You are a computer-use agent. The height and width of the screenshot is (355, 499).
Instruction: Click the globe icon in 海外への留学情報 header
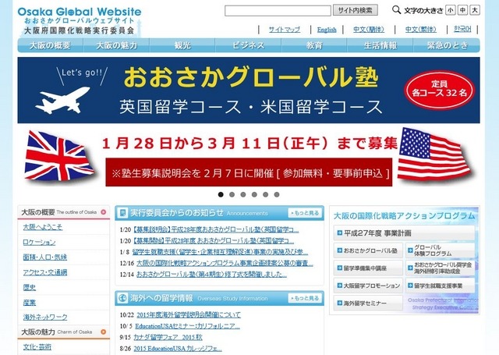click(122, 298)
